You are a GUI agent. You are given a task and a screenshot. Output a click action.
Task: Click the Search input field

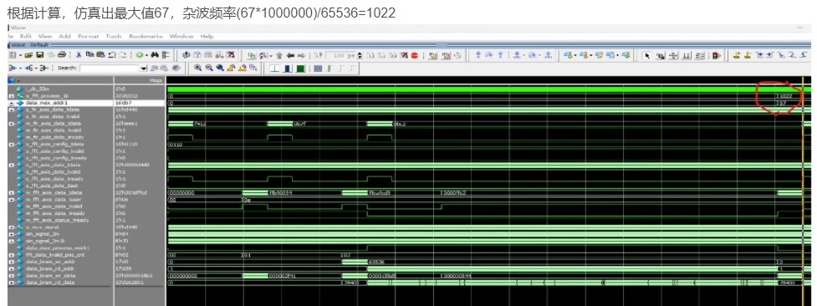[110, 69]
